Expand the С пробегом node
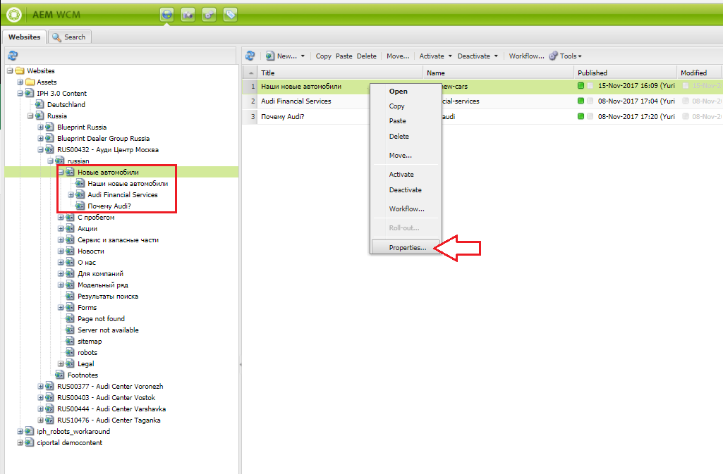This screenshot has width=723, height=474. coord(61,217)
